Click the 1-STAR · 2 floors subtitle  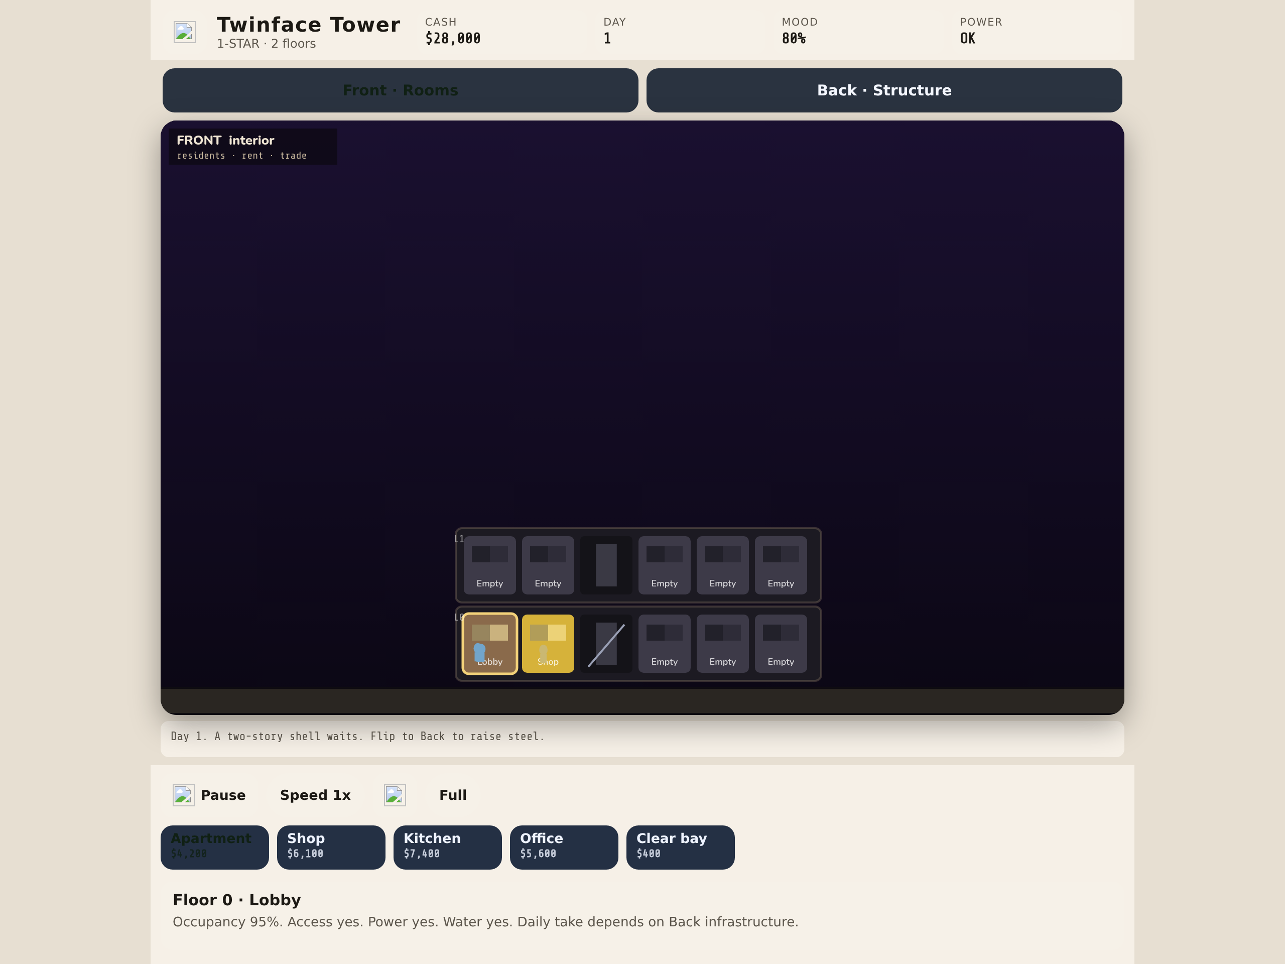[266, 44]
